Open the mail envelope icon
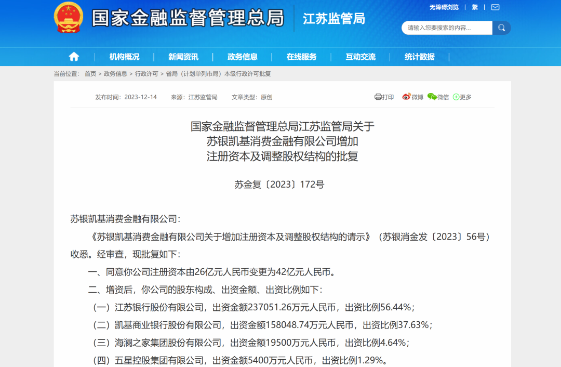561x367 pixels. pos(495,7)
